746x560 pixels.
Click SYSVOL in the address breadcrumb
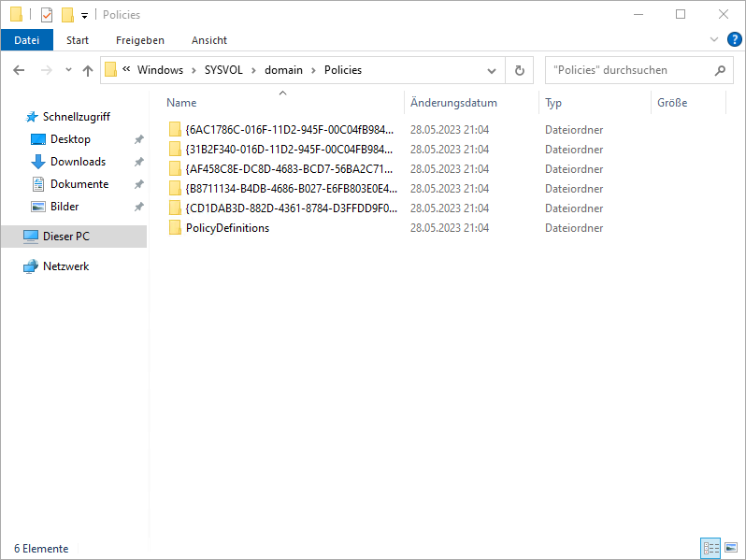coord(222,70)
